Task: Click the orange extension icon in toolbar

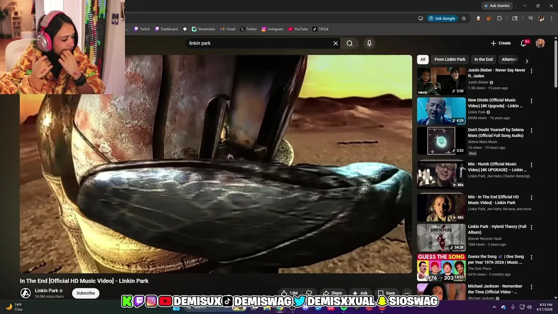Action: click(x=489, y=18)
